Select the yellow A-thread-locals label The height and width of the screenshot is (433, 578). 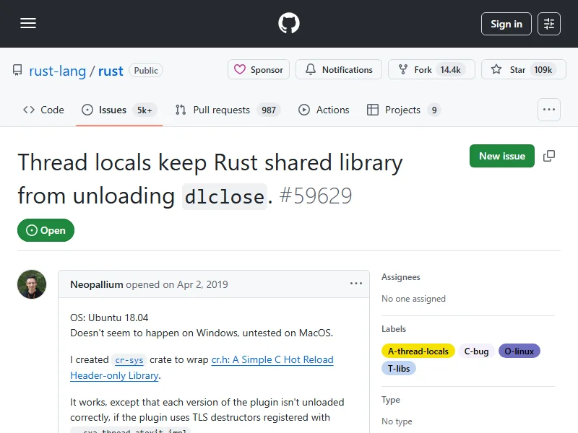(x=418, y=351)
